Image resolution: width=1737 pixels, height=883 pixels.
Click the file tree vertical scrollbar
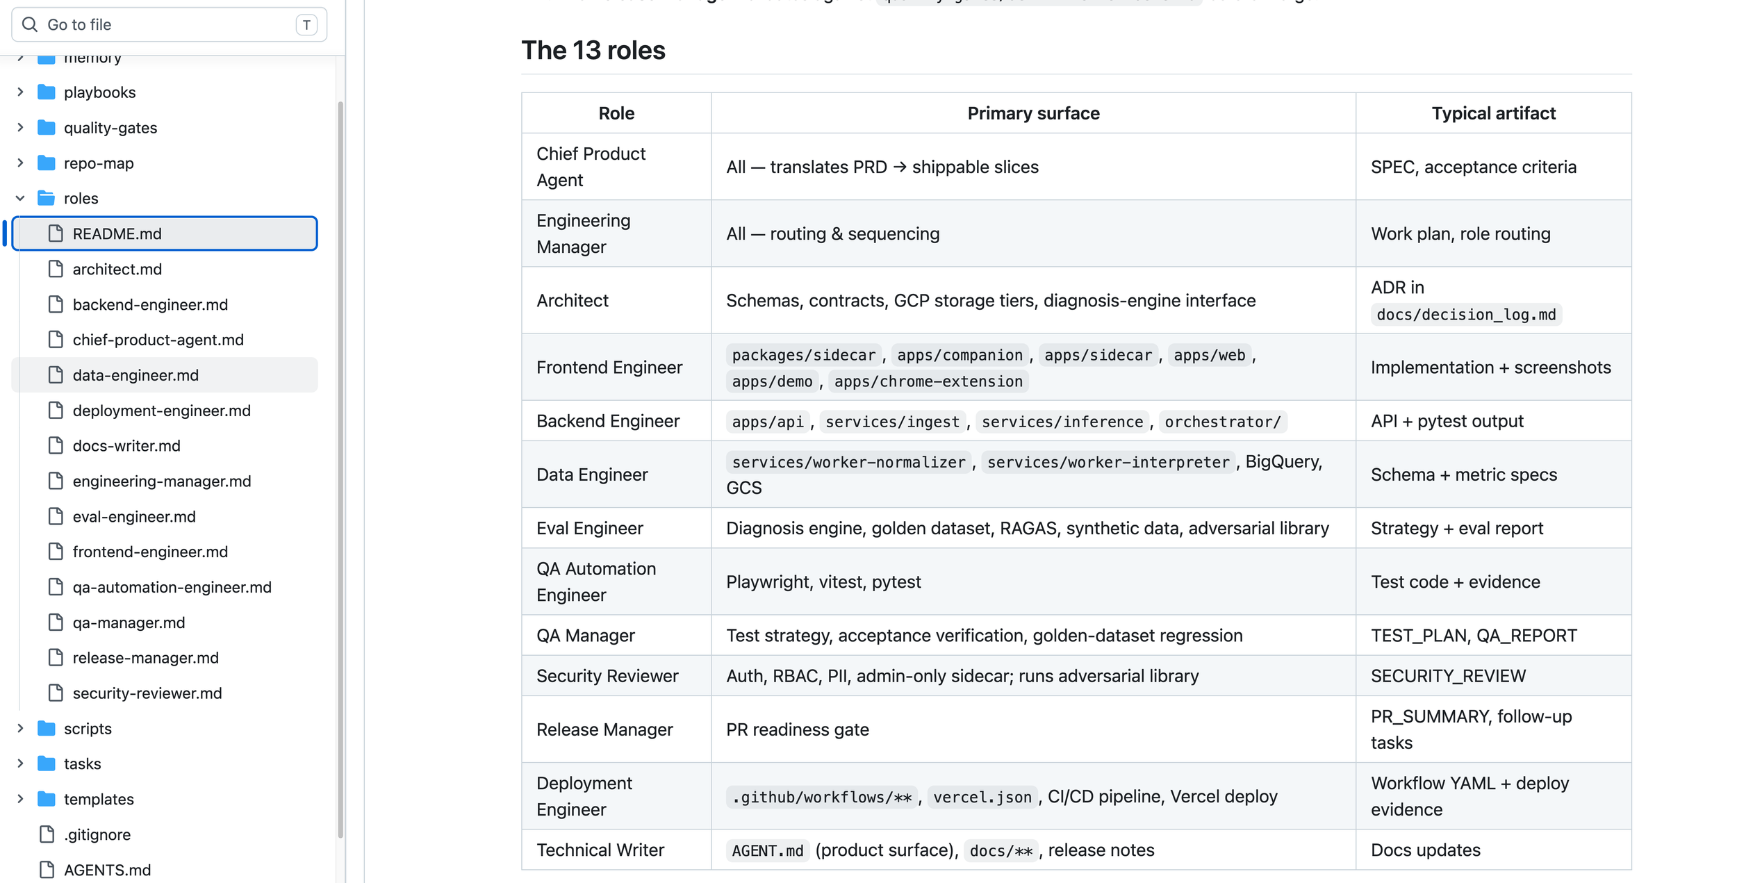pyautogui.click(x=340, y=470)
